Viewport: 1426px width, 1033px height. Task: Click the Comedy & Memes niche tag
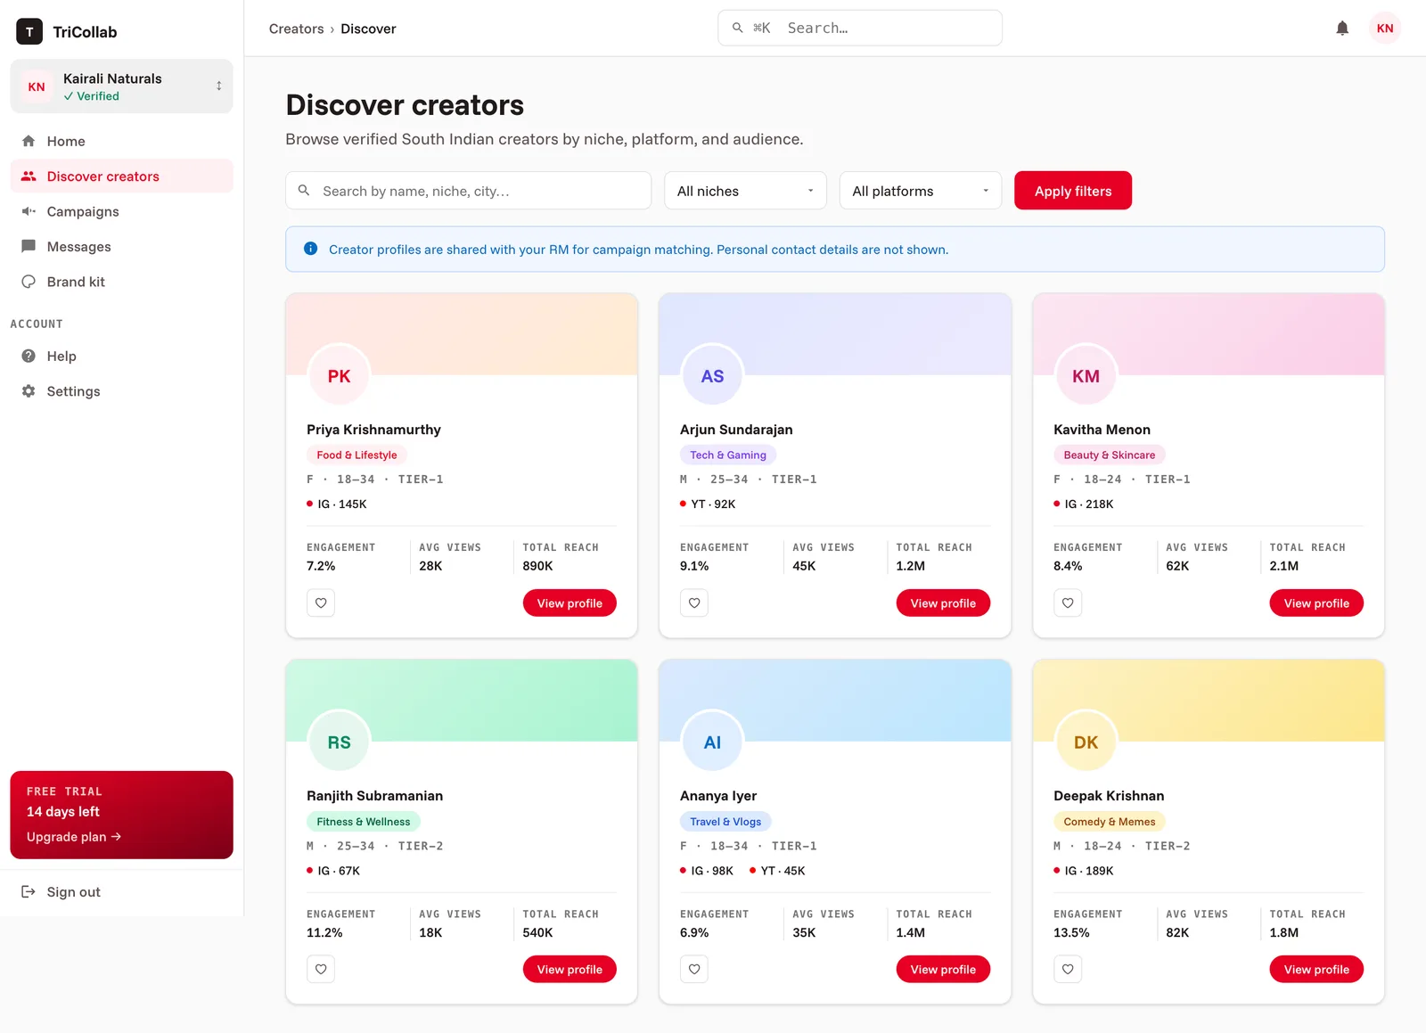click(x=1110, y=822)
